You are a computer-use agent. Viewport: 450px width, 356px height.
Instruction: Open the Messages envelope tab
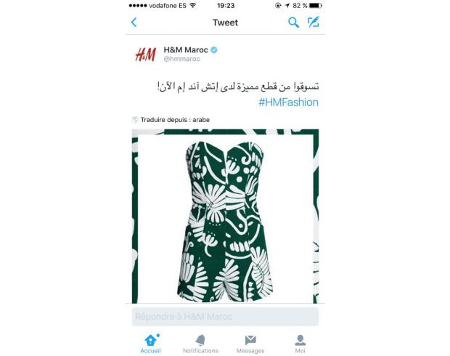pos(250,344)
